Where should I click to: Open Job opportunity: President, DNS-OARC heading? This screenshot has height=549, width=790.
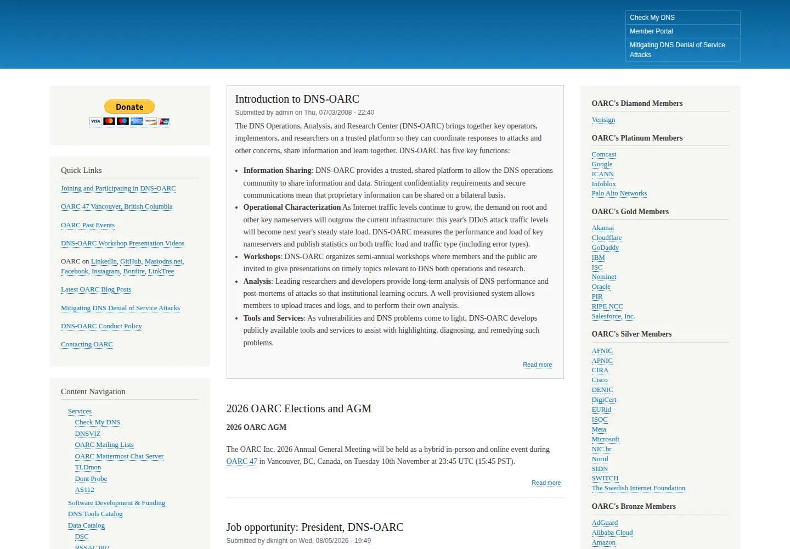(x=315, y=527)
